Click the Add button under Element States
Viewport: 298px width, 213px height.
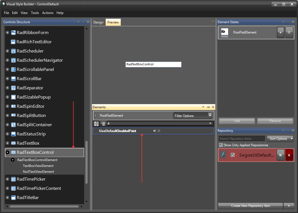(x=236, y=121)
